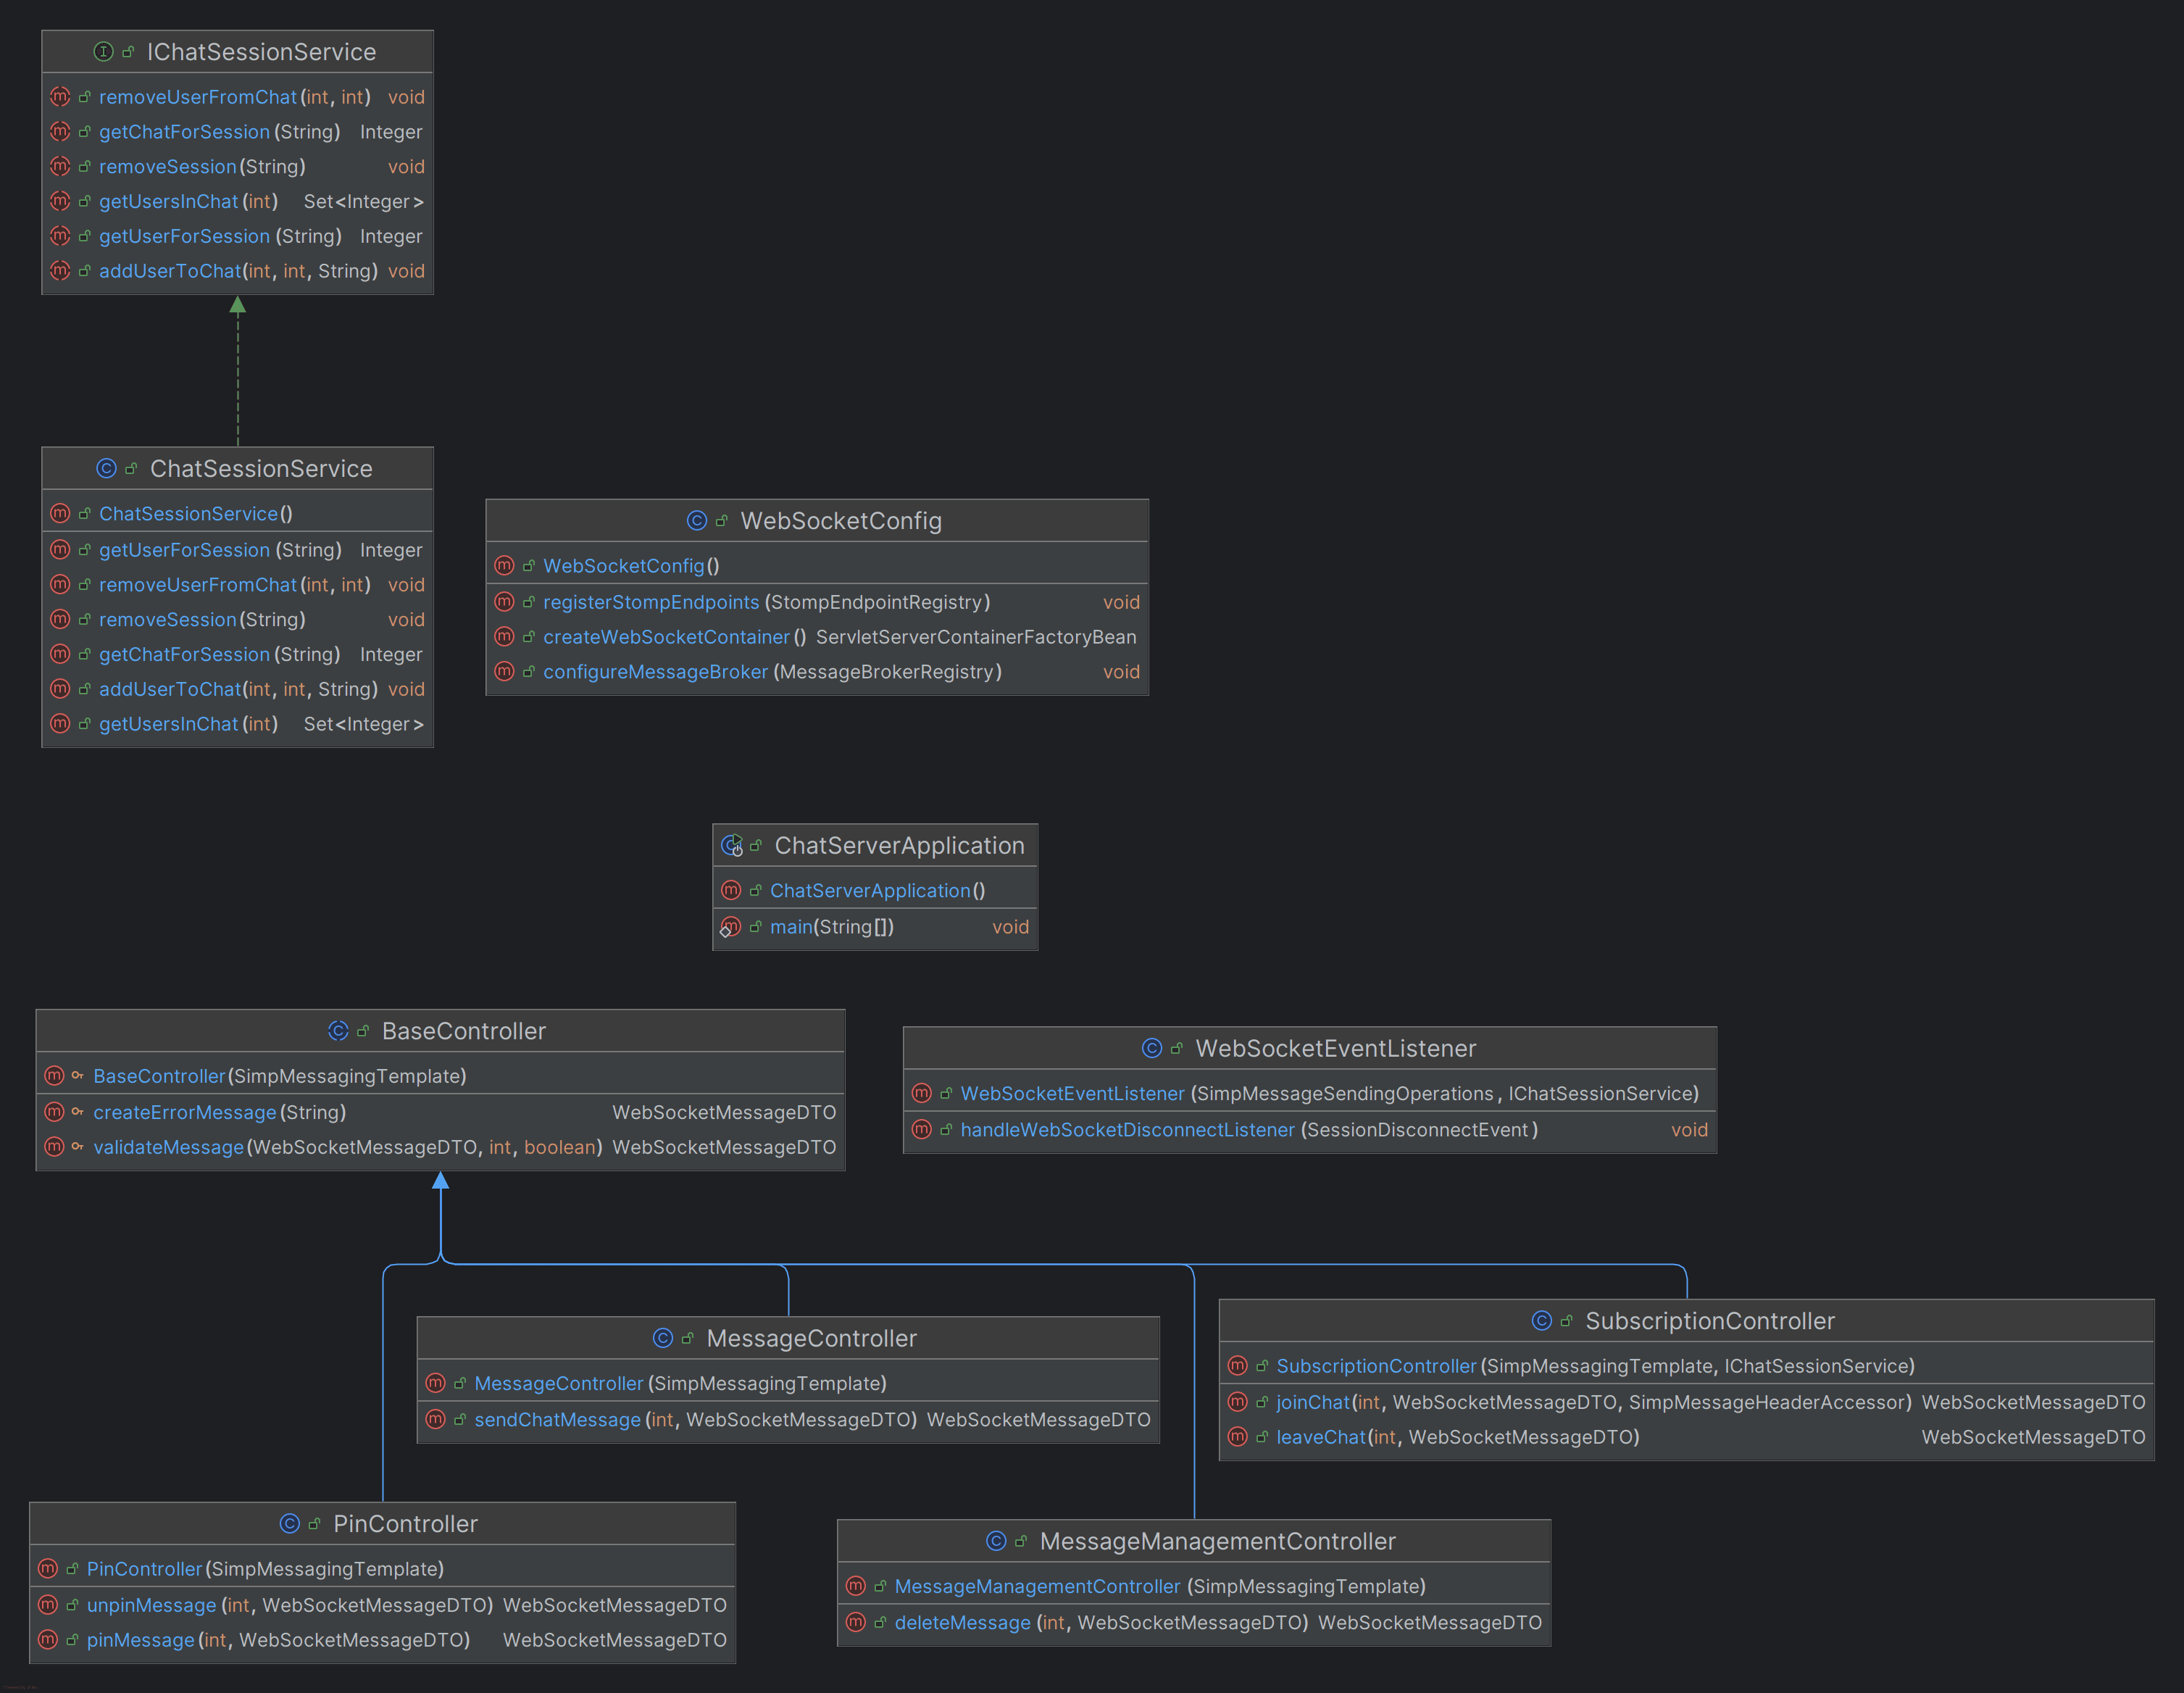
Task: Click the class icon on PinController
Action: click(290, 1523)
